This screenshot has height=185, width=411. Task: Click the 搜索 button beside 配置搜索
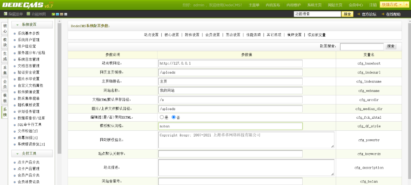click(x=390, y=46)
